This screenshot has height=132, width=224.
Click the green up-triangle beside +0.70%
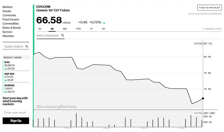104,23
